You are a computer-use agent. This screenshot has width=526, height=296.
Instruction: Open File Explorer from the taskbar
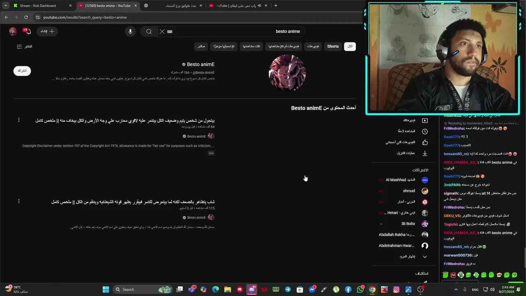(228, 289)
